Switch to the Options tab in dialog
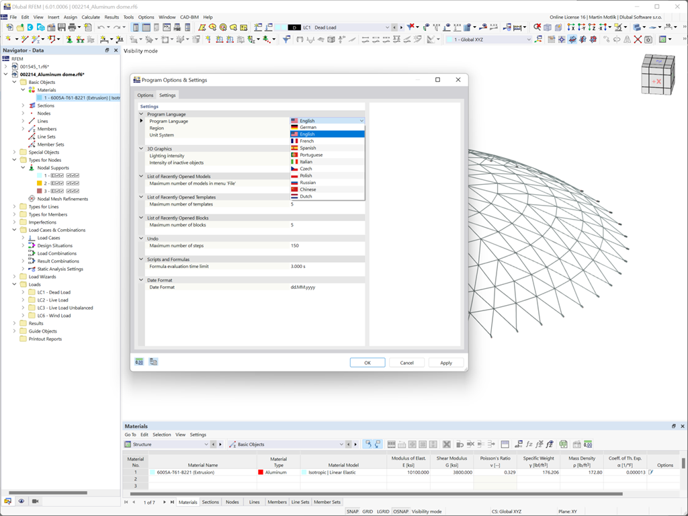This screenshot has width=688, height=516. pos(145,95)
